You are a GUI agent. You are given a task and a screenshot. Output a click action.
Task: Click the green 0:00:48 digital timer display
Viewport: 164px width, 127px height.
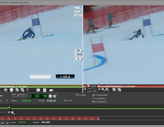click(38, 96)
